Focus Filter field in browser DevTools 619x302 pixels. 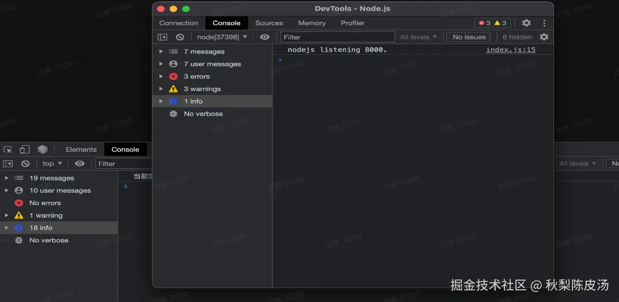[x=124, y=164]
